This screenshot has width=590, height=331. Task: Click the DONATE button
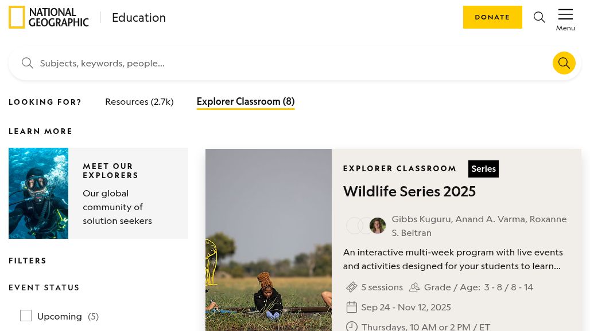click(492, 17)
